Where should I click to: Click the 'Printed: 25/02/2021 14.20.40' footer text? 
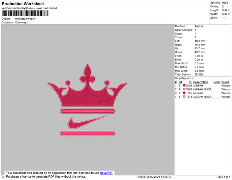pos(154,177)
